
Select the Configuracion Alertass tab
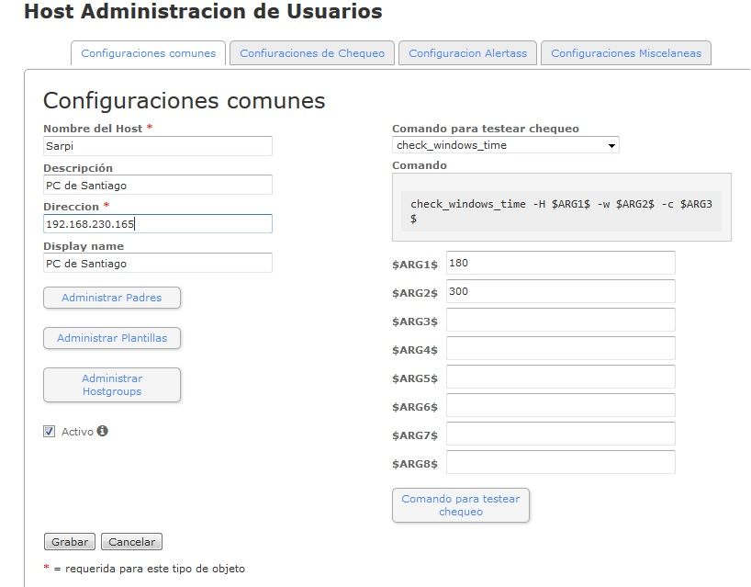(467, 53)
